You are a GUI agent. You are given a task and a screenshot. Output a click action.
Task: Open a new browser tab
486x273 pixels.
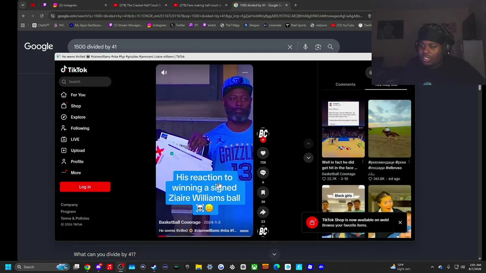(295, 5)
